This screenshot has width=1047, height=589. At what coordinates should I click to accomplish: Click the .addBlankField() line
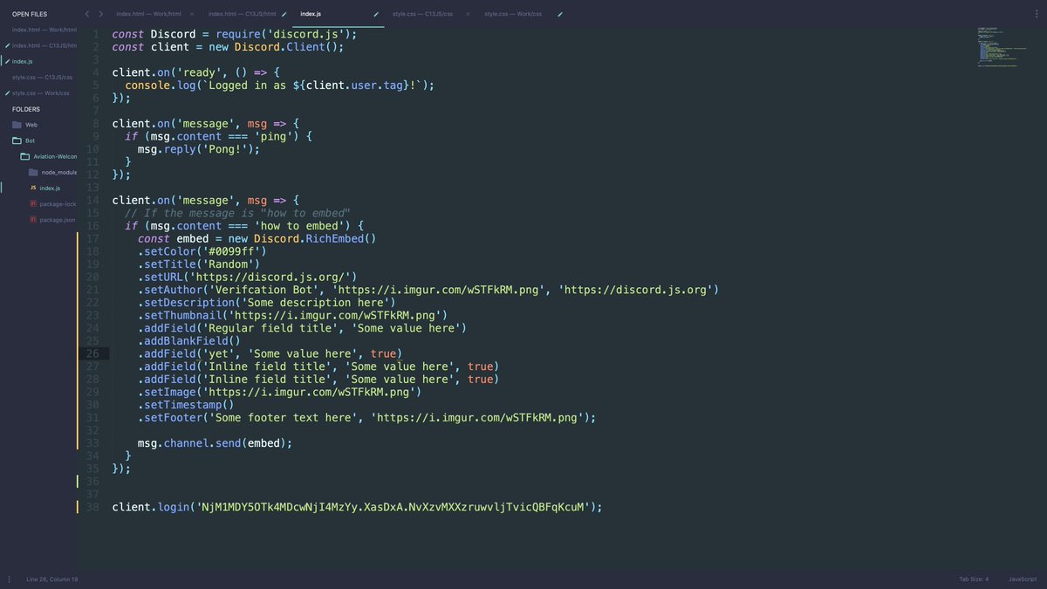coord(189,341)
